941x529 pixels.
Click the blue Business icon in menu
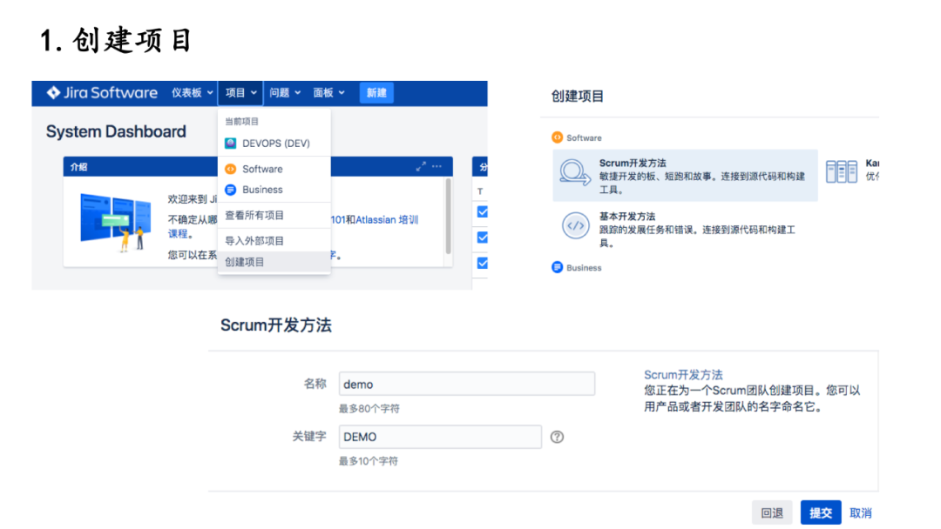click(230, 190)
